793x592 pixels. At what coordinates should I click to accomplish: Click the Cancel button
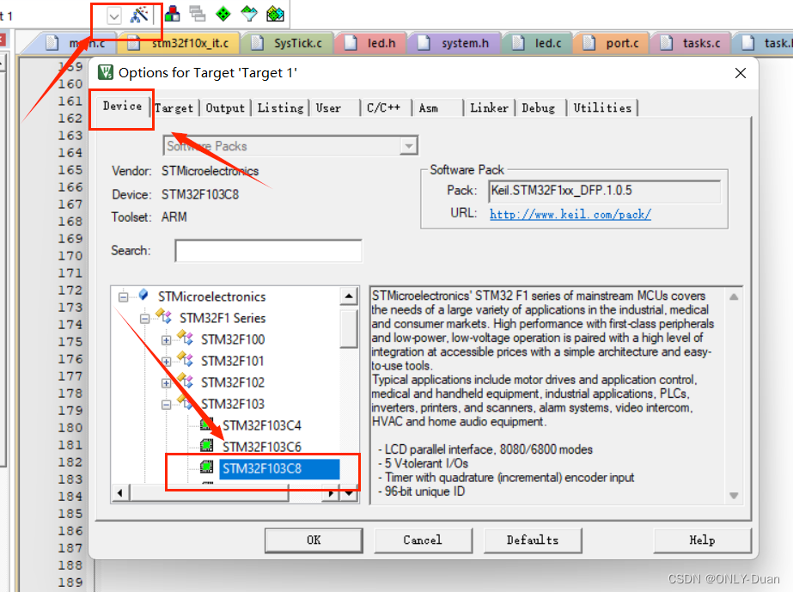click(424, 540)
